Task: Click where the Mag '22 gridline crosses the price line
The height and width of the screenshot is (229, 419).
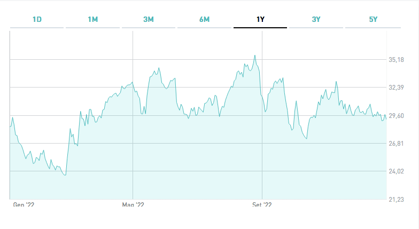Action: point(133,83)
